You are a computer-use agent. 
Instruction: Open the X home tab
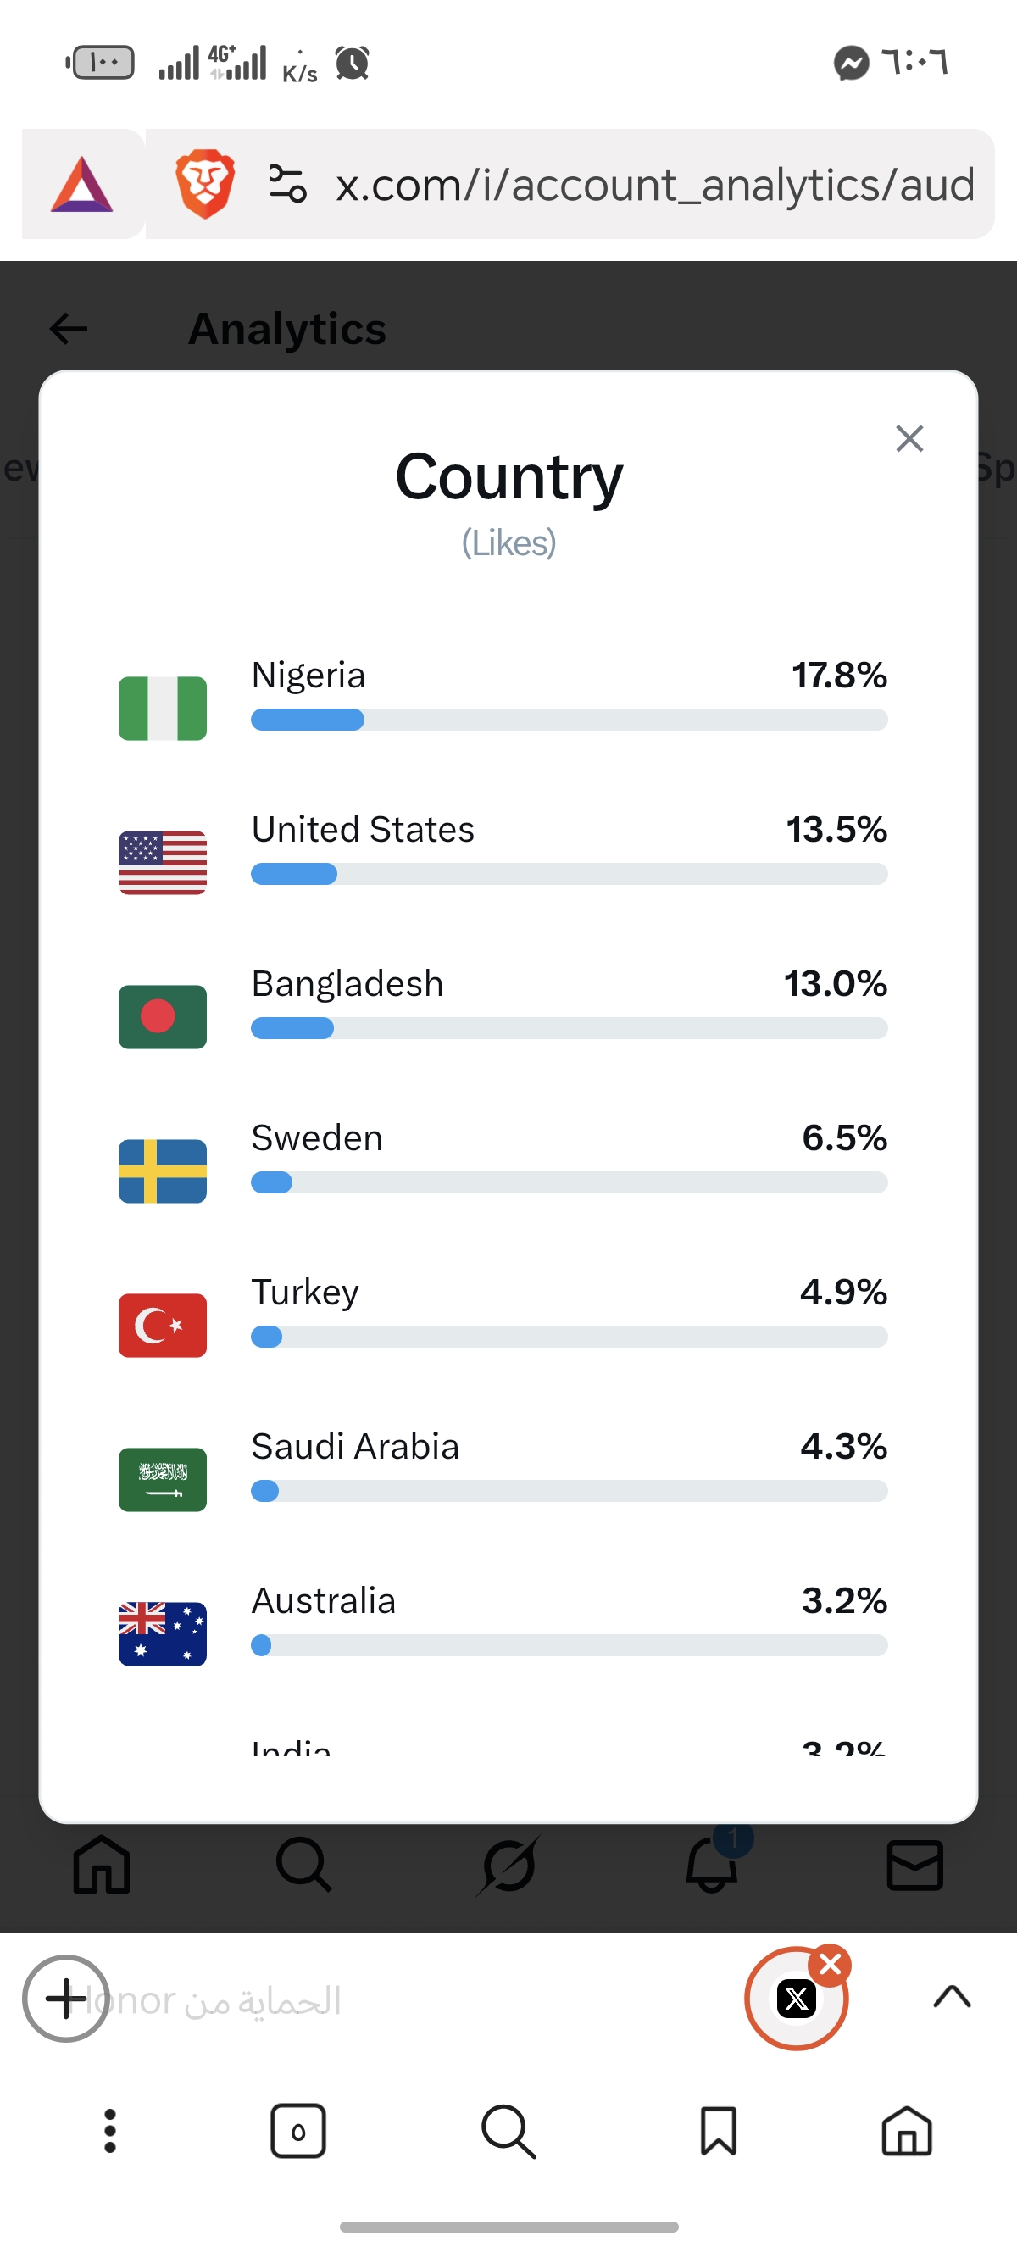pyautogui.click(x=102, y=1865)
